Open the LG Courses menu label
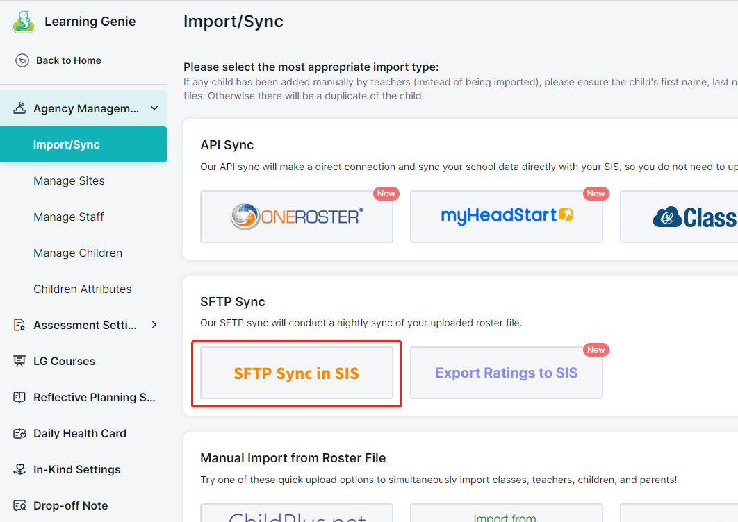The height and width of the screenshot is (522, 738). (x=64, y=361)
